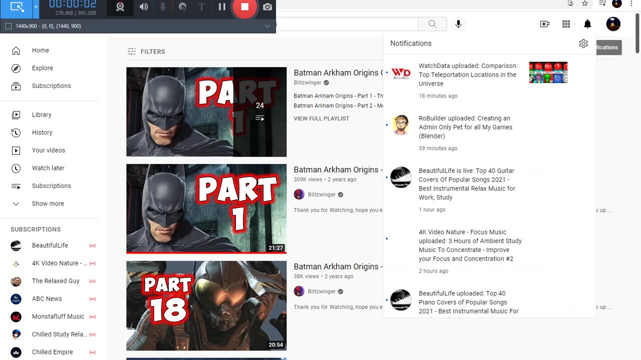Click Blitzwinger channel name under playlist
Image resolution: width=641 pixels, height=360 pixels.
307,83
